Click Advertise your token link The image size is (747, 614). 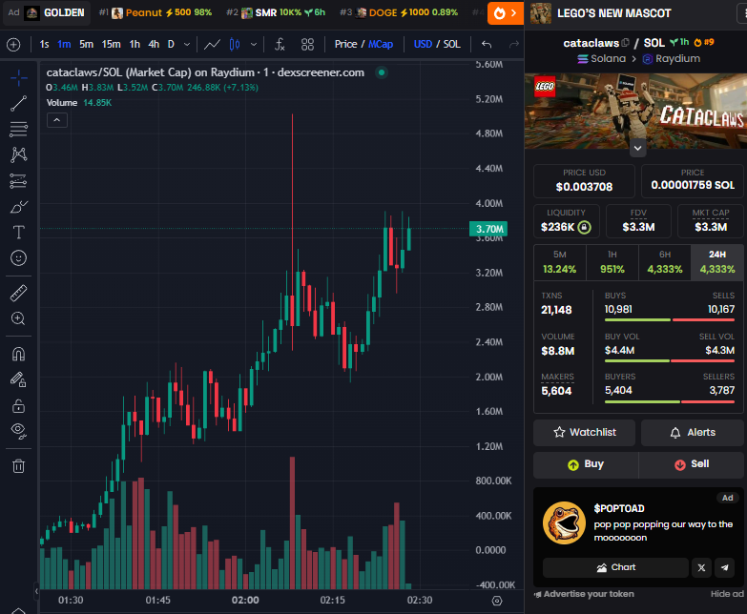(585, 594)
